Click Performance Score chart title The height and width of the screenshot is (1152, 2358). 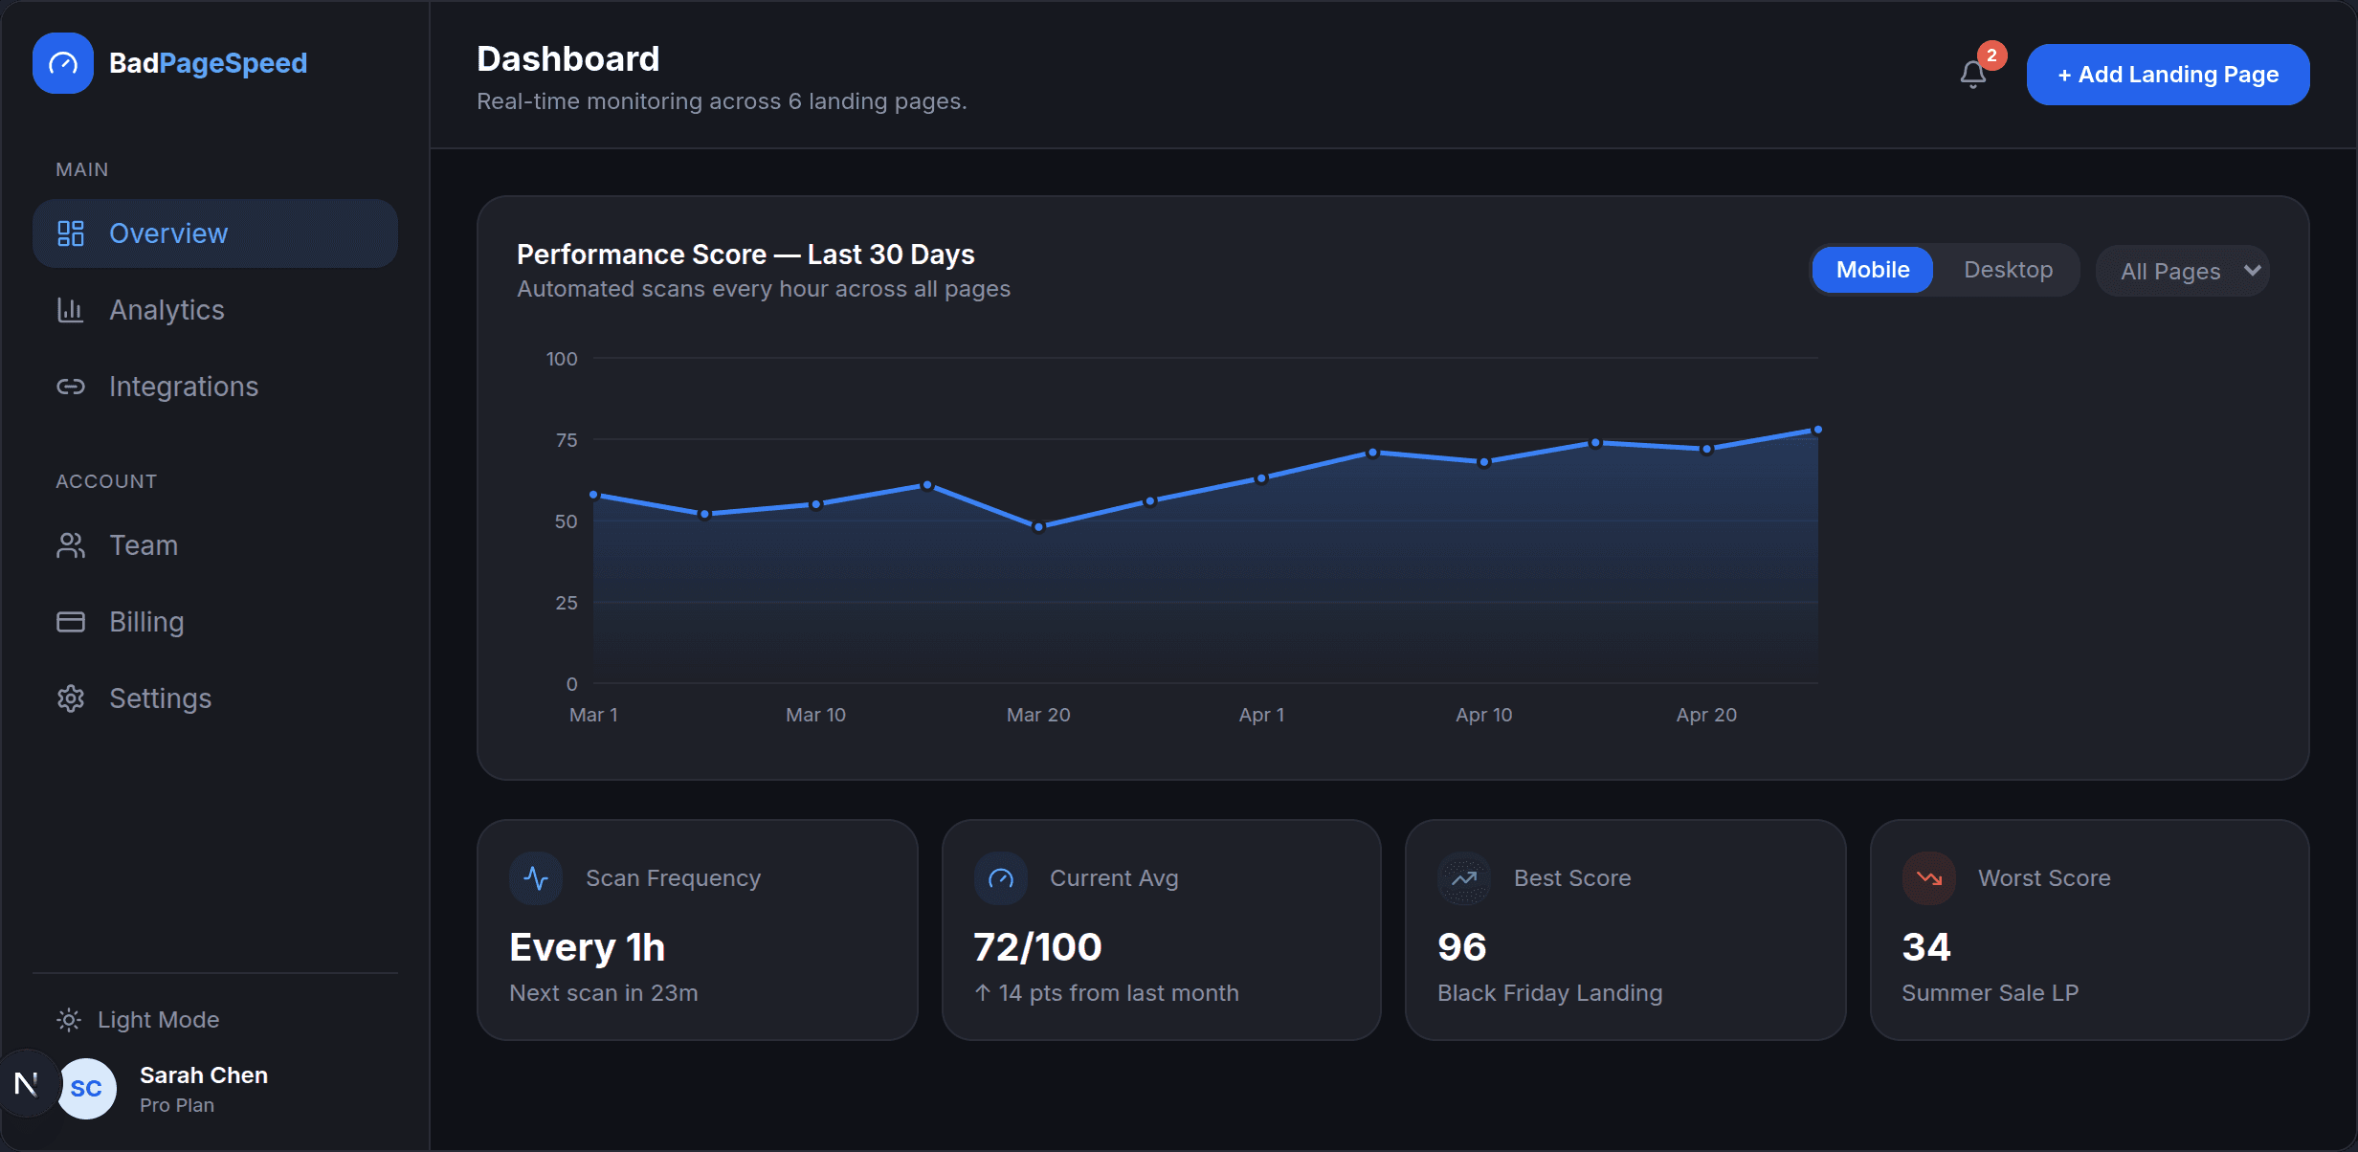click(x=745, y=255)
